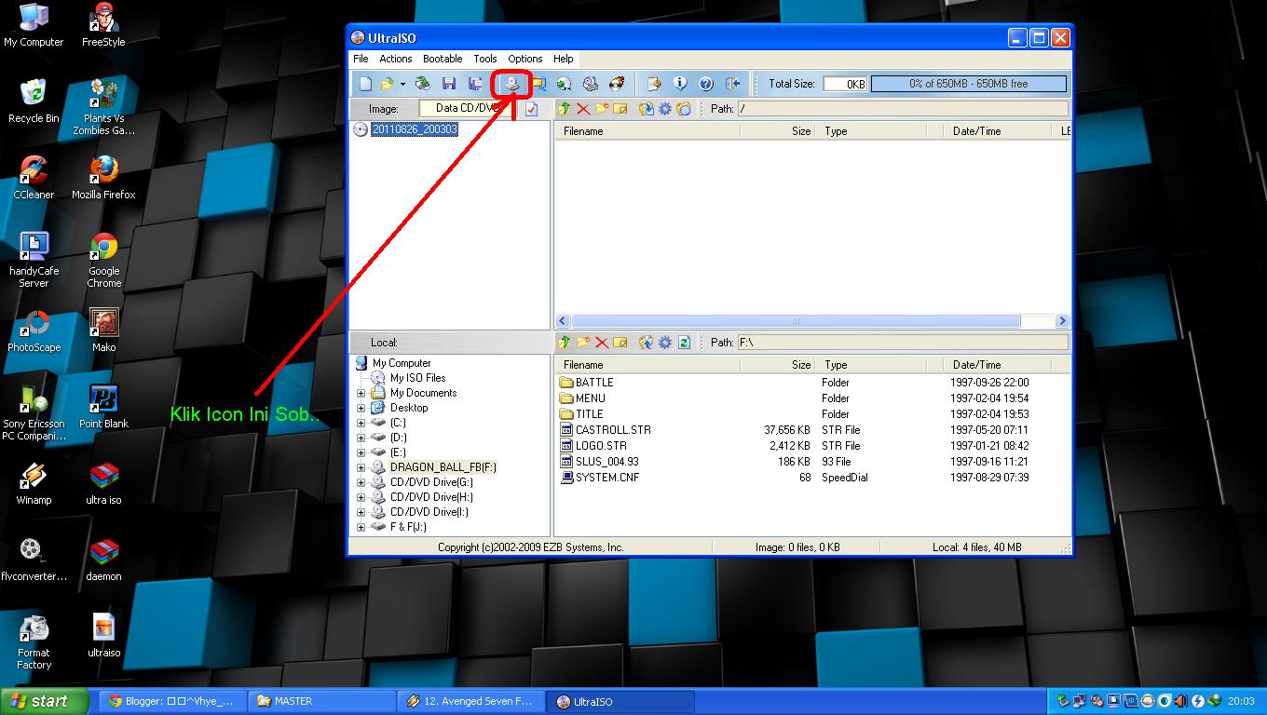Select the TITLE folder in the Local list
1267x715 pixels.
click(x=590, y=414)
